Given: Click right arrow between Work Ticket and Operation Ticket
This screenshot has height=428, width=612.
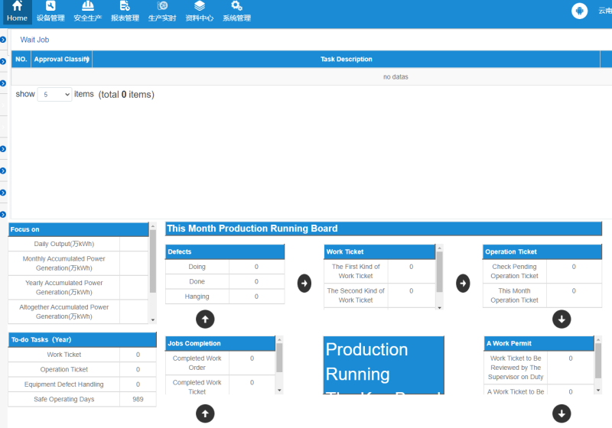Looking at the screenshot, I should (x=463, y=283).
